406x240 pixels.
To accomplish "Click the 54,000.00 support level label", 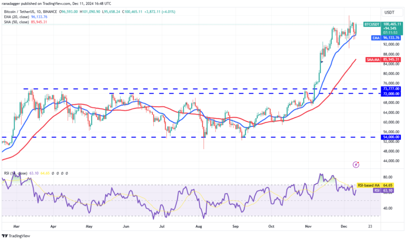I will click(x=390, y=137).
